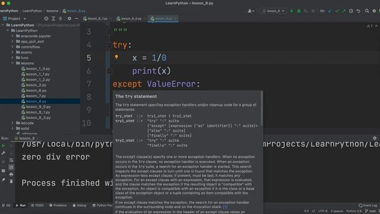The height and width of the screenshot is (214, 380).
Task: Open Project panel options gear
Action: tap(69, 18)
